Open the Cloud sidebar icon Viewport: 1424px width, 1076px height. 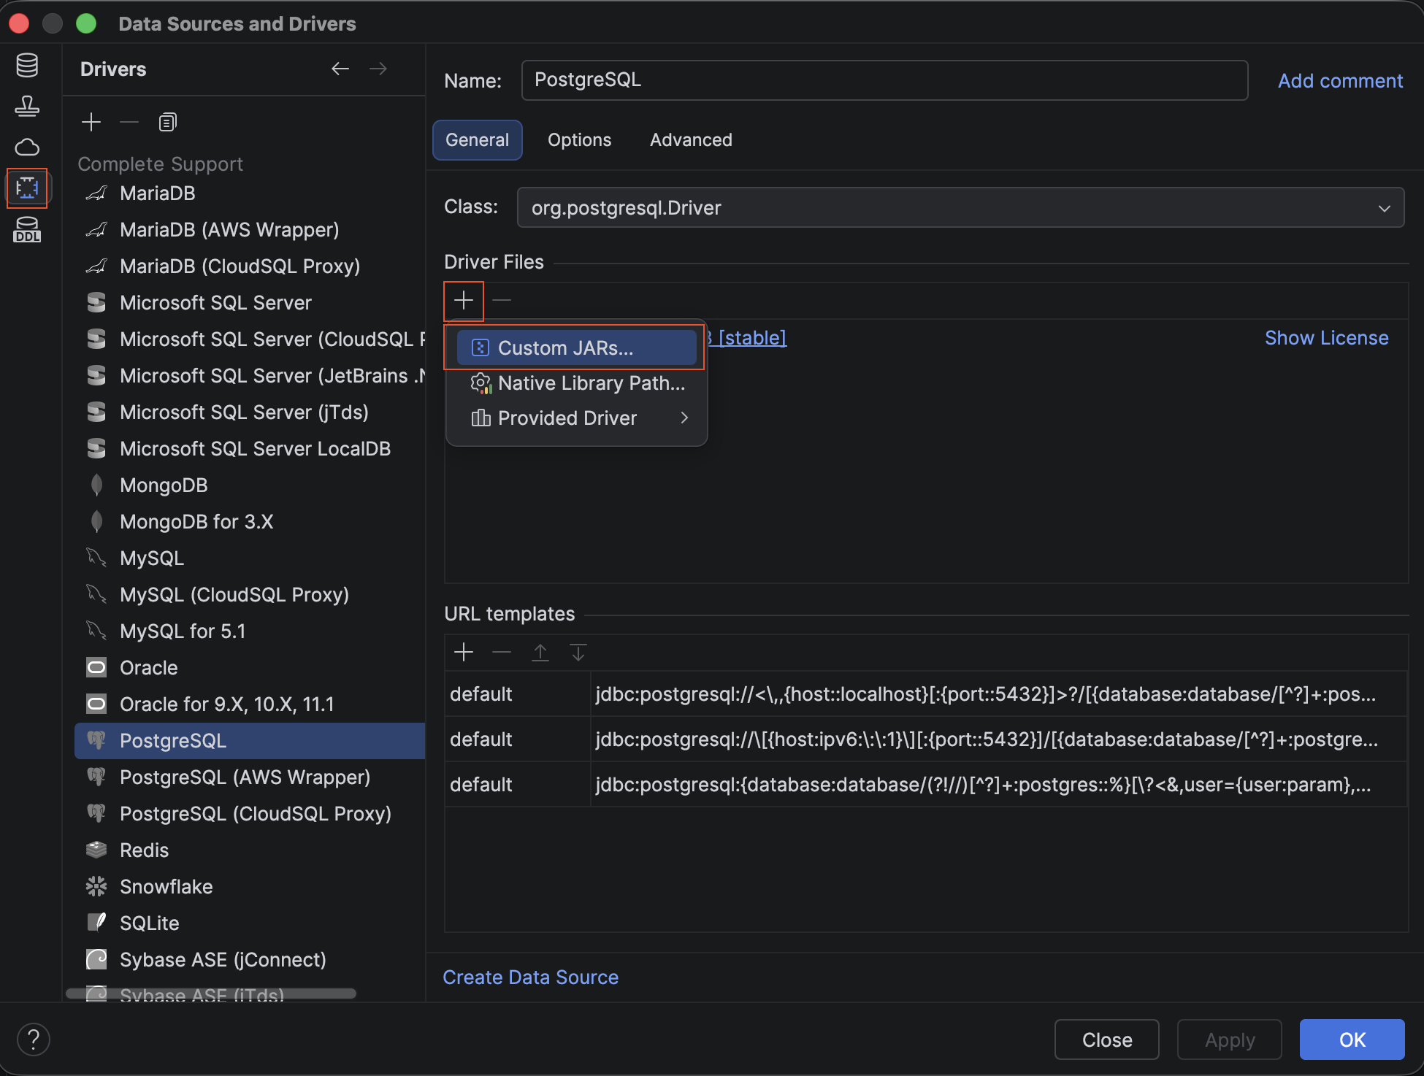coord(27,147)
